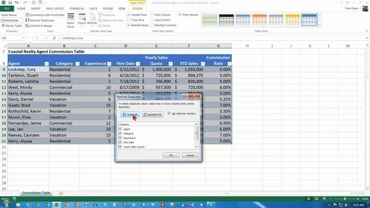
Task: Open Excel from the Windows taskbar
Action: tap(57, 205)
